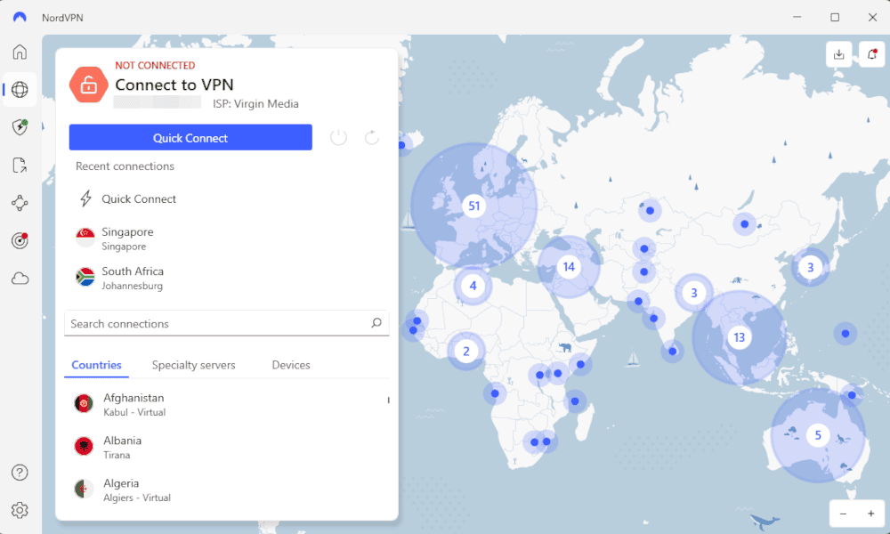The width and height of the screenshot is (890, 534).
Task: Zoom out the map with minus
Action: pyautogui.click(x=844, y=514)
